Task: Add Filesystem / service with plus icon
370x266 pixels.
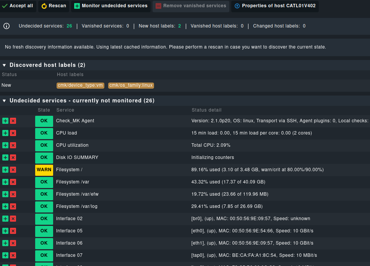Action: click(x=5, y=170)
